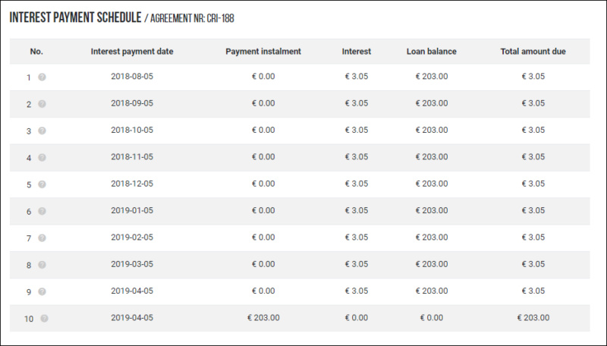
Task: Click the € 203.00 payment instalment cell
Action: pyautogui.click(x=263, y=318)
